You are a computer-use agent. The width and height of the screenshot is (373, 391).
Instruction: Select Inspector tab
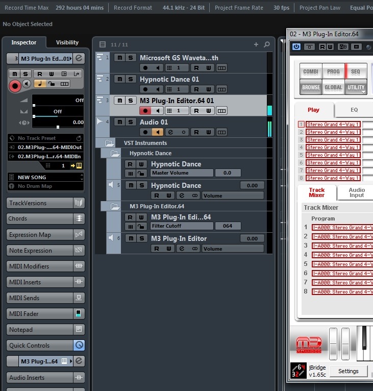(23, 42)
